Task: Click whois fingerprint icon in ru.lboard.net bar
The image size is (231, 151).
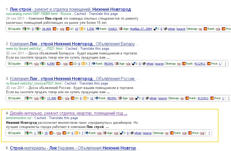Action: (147, 98)
